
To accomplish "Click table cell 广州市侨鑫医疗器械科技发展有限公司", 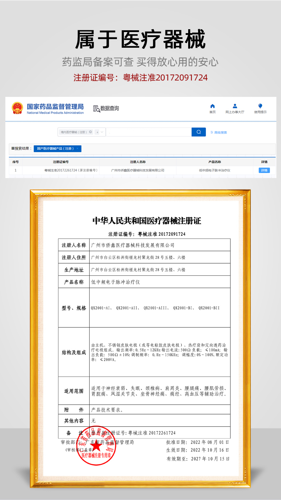I will click(138, 170).
